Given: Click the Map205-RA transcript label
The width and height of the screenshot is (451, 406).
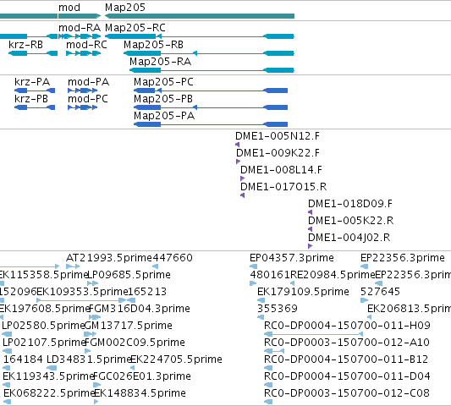Looking at the screenshot, I should tap(160, 62).
